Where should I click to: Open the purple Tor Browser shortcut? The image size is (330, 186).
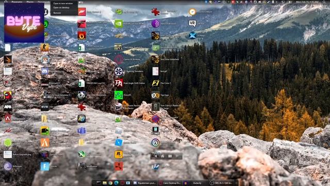coord(156,24)
